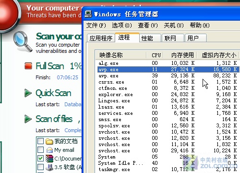This screenshot has width=240, height=173.
Task: Select the System Idle P... row
Action: point(168,163)
